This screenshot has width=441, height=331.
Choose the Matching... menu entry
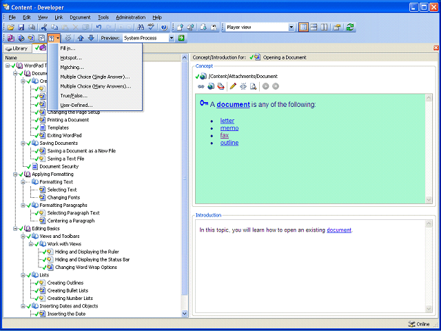(95, 68)
